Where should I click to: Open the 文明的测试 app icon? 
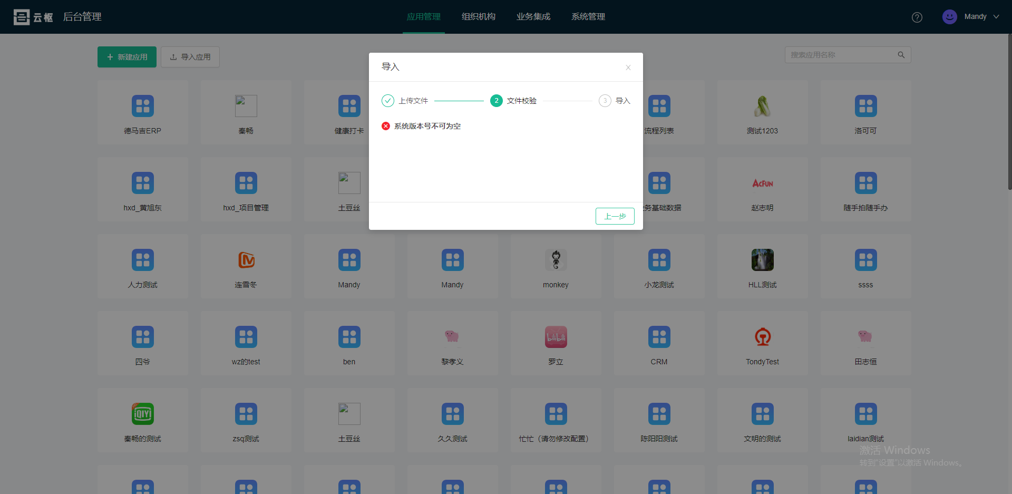[763, 414]
